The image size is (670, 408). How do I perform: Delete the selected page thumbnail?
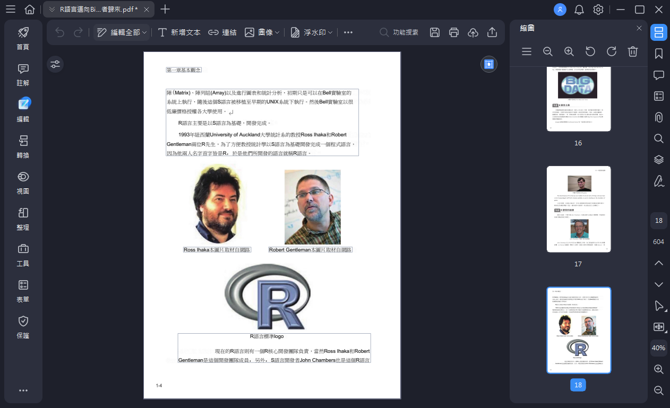pos(632,51)
